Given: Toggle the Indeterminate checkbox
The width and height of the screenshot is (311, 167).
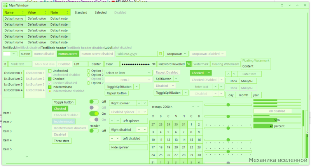Looking at the screenshot, I should (x=50, y=87).
